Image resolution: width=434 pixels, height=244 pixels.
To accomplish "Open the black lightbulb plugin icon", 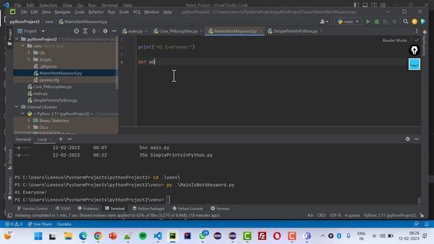I will coord(414,50).
